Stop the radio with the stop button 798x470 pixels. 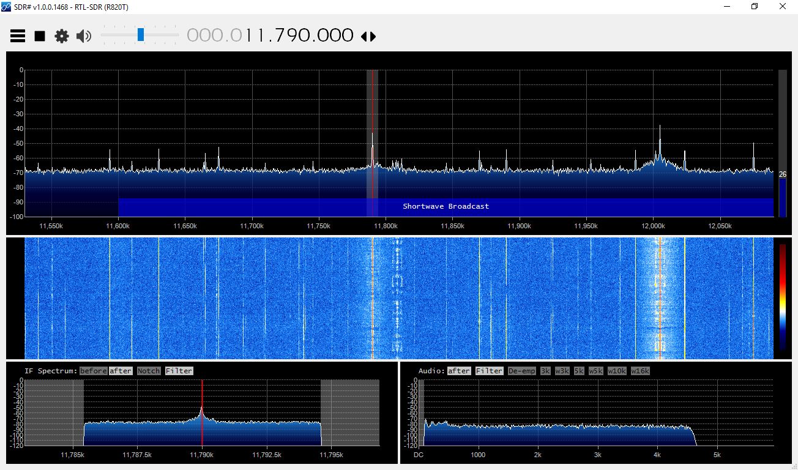[40, 36]
